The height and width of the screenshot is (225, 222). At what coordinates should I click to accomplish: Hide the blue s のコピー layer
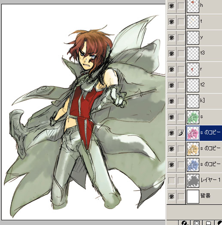tap(171, 165)
